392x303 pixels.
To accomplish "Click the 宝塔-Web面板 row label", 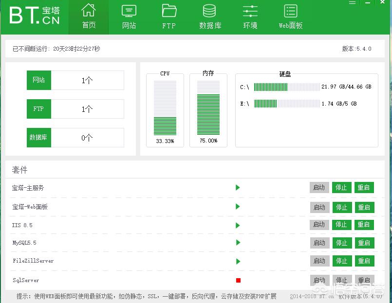I will (30, 207).
